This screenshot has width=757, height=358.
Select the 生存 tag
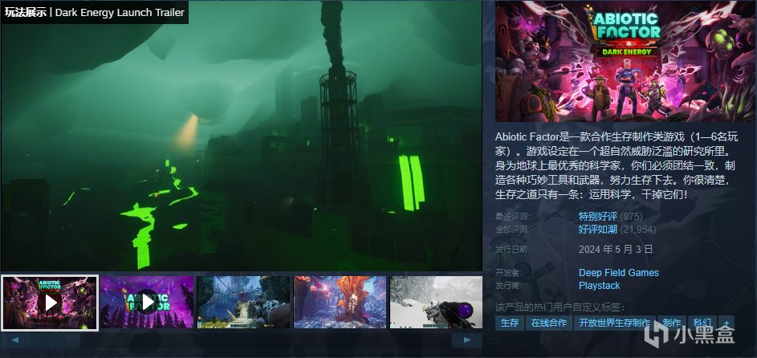point(509,323)
